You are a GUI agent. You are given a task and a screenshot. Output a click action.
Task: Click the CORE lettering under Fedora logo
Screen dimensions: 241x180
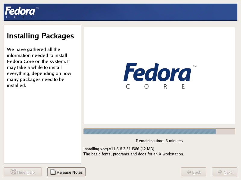point(155,87)
